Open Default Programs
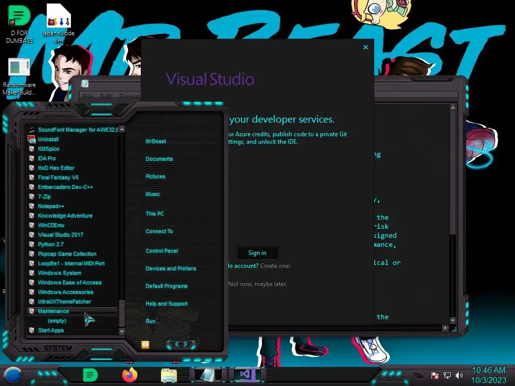515x386 pixels. click(166, 286)
